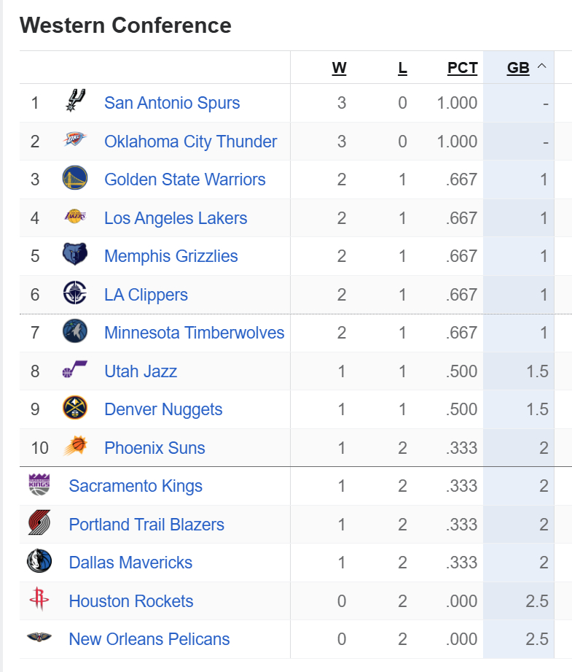This screenshot has height=672, width=572.
Task: Click the Golden State Warriors logo
Action: 75,179
